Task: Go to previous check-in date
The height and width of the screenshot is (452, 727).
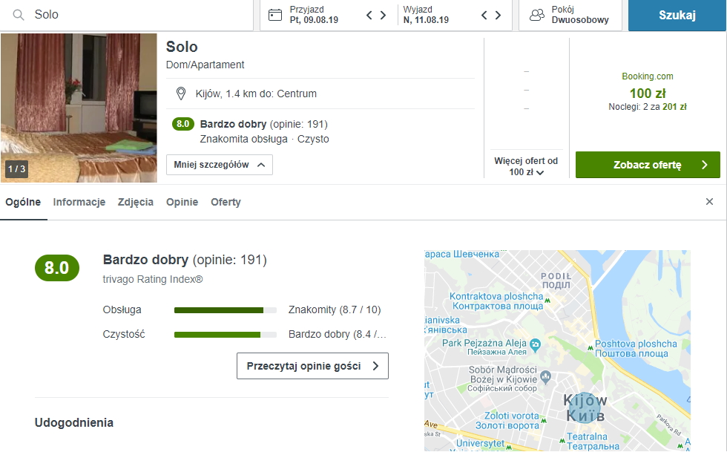Action: [369, 15]
